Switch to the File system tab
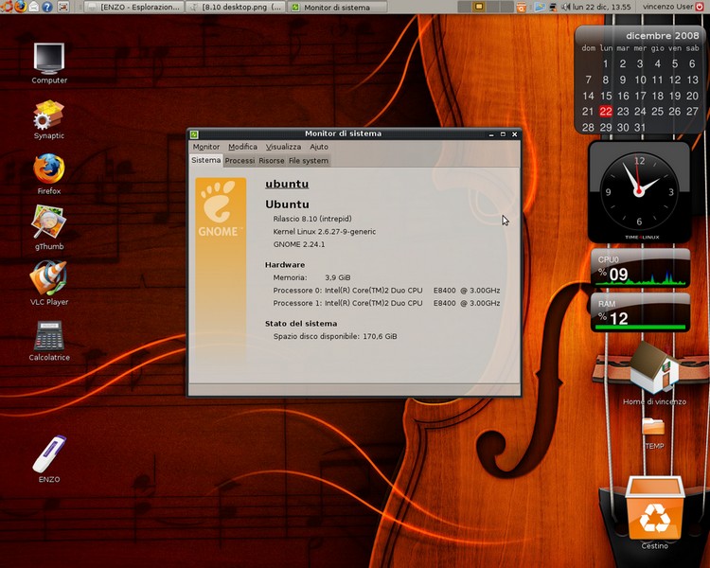710x568 pixels. tap(309, 161)
